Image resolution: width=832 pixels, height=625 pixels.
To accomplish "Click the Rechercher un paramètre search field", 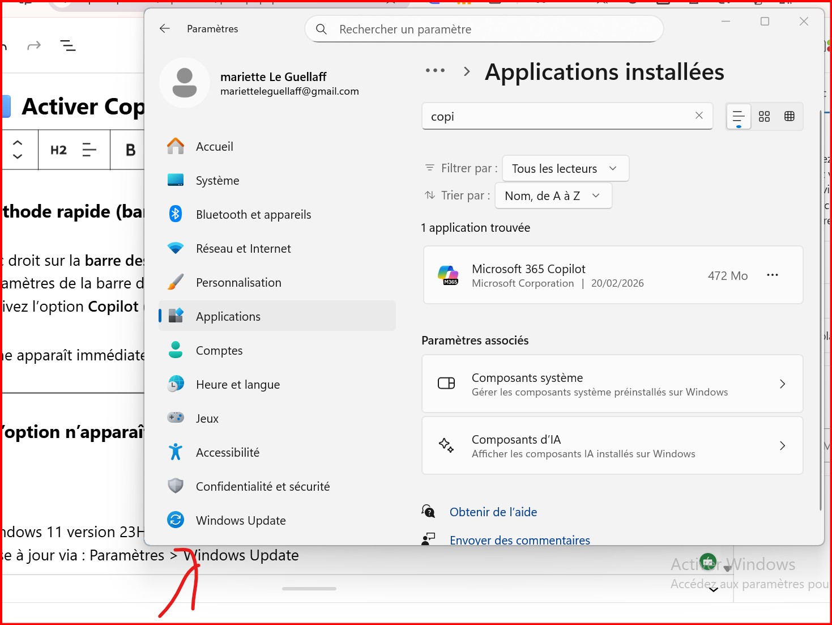I will (484, 29).
